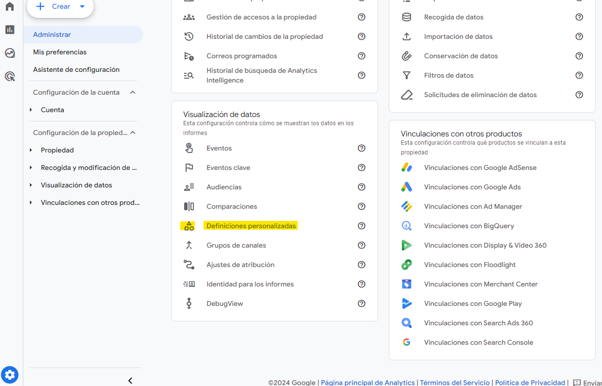Click the eraser icon for Solicitudes de eliminación
This screenshot has width=602, height=386.
tap(407, 95)
